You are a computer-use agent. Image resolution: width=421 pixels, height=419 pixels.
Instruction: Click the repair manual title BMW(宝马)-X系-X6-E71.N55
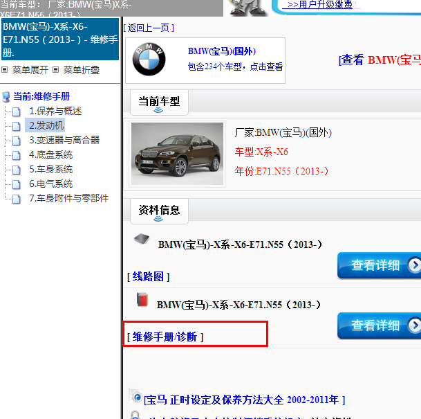pyautogui.click(x=238, y=305)
